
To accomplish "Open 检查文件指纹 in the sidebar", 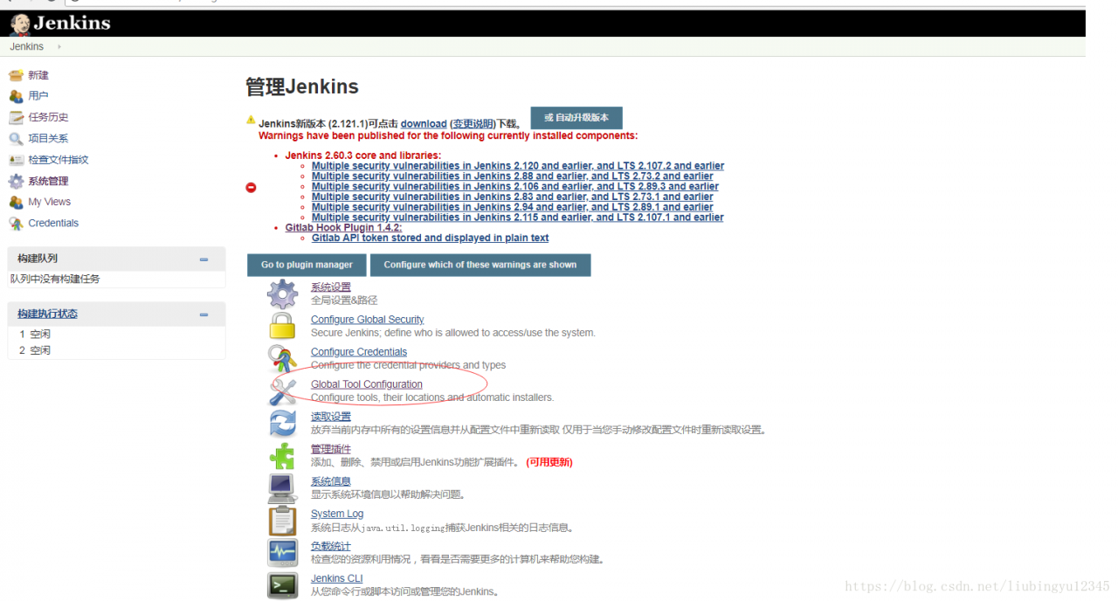I will 59,160.
